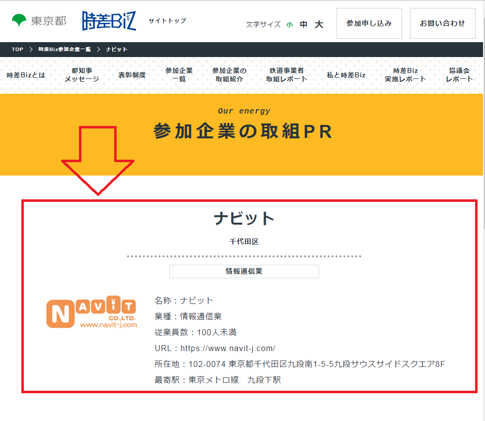This screenshot has width=485, height=421.
Task: Open 時差Biz実施レポート navigation item
Action: [405, 75]
